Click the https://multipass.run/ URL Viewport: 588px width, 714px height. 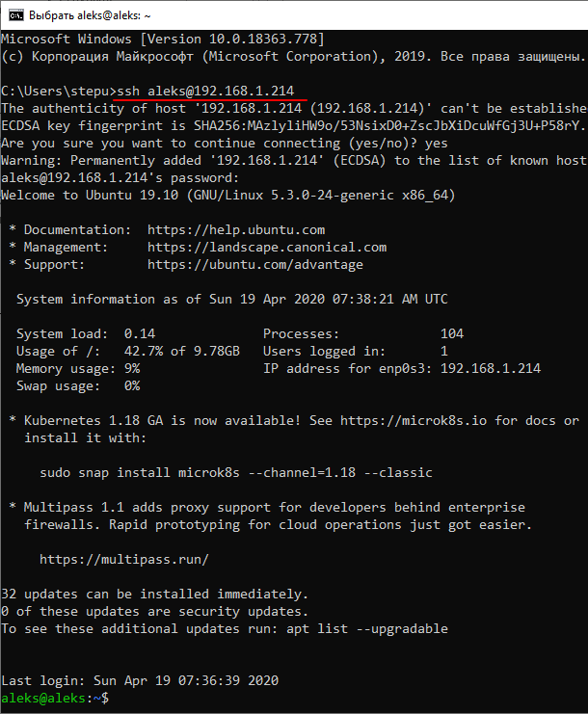click(124, 560)
